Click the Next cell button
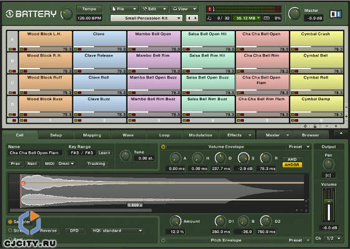Image resolution: width=350 pixels, height=249 pixels. (x=32, y=164)
